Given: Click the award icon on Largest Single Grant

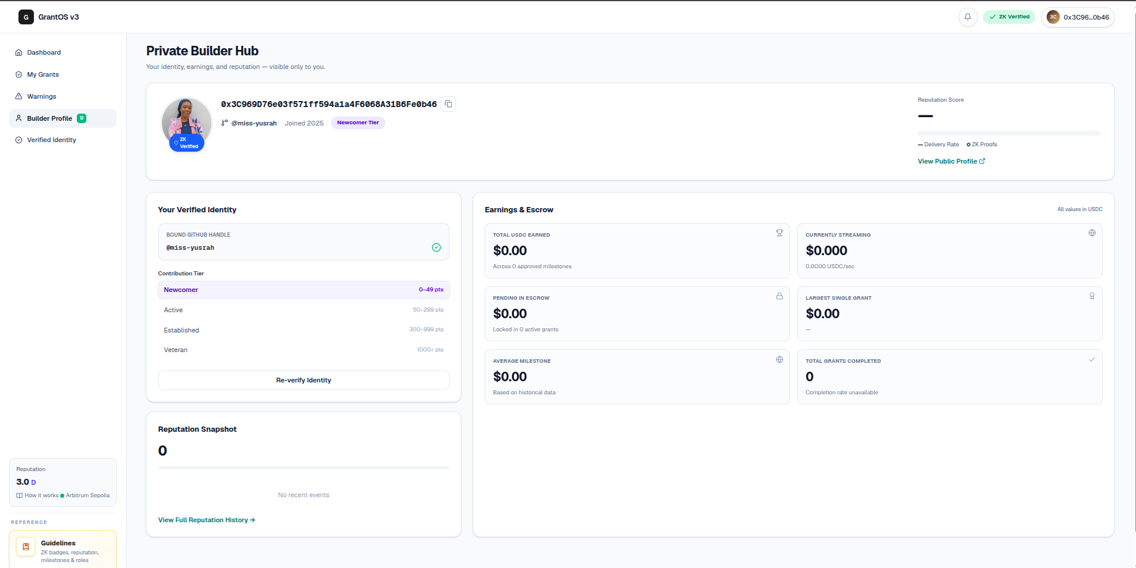Looking at the screenshot, I should tap(1092, 296).
